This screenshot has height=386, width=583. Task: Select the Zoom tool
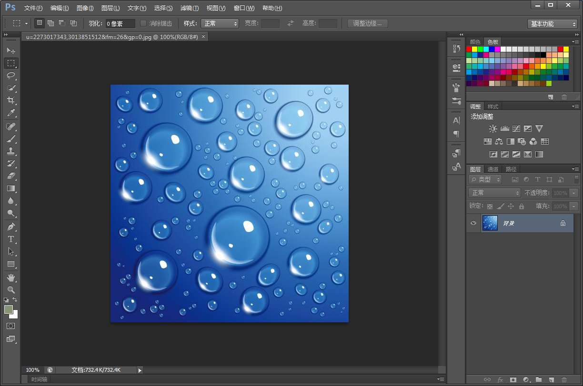[11, 289]
